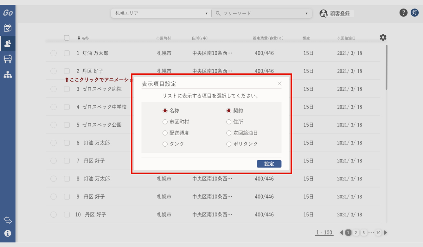Go to page 1
The height and width of the screenshot is (247, 423).
(x=348, y=233)
